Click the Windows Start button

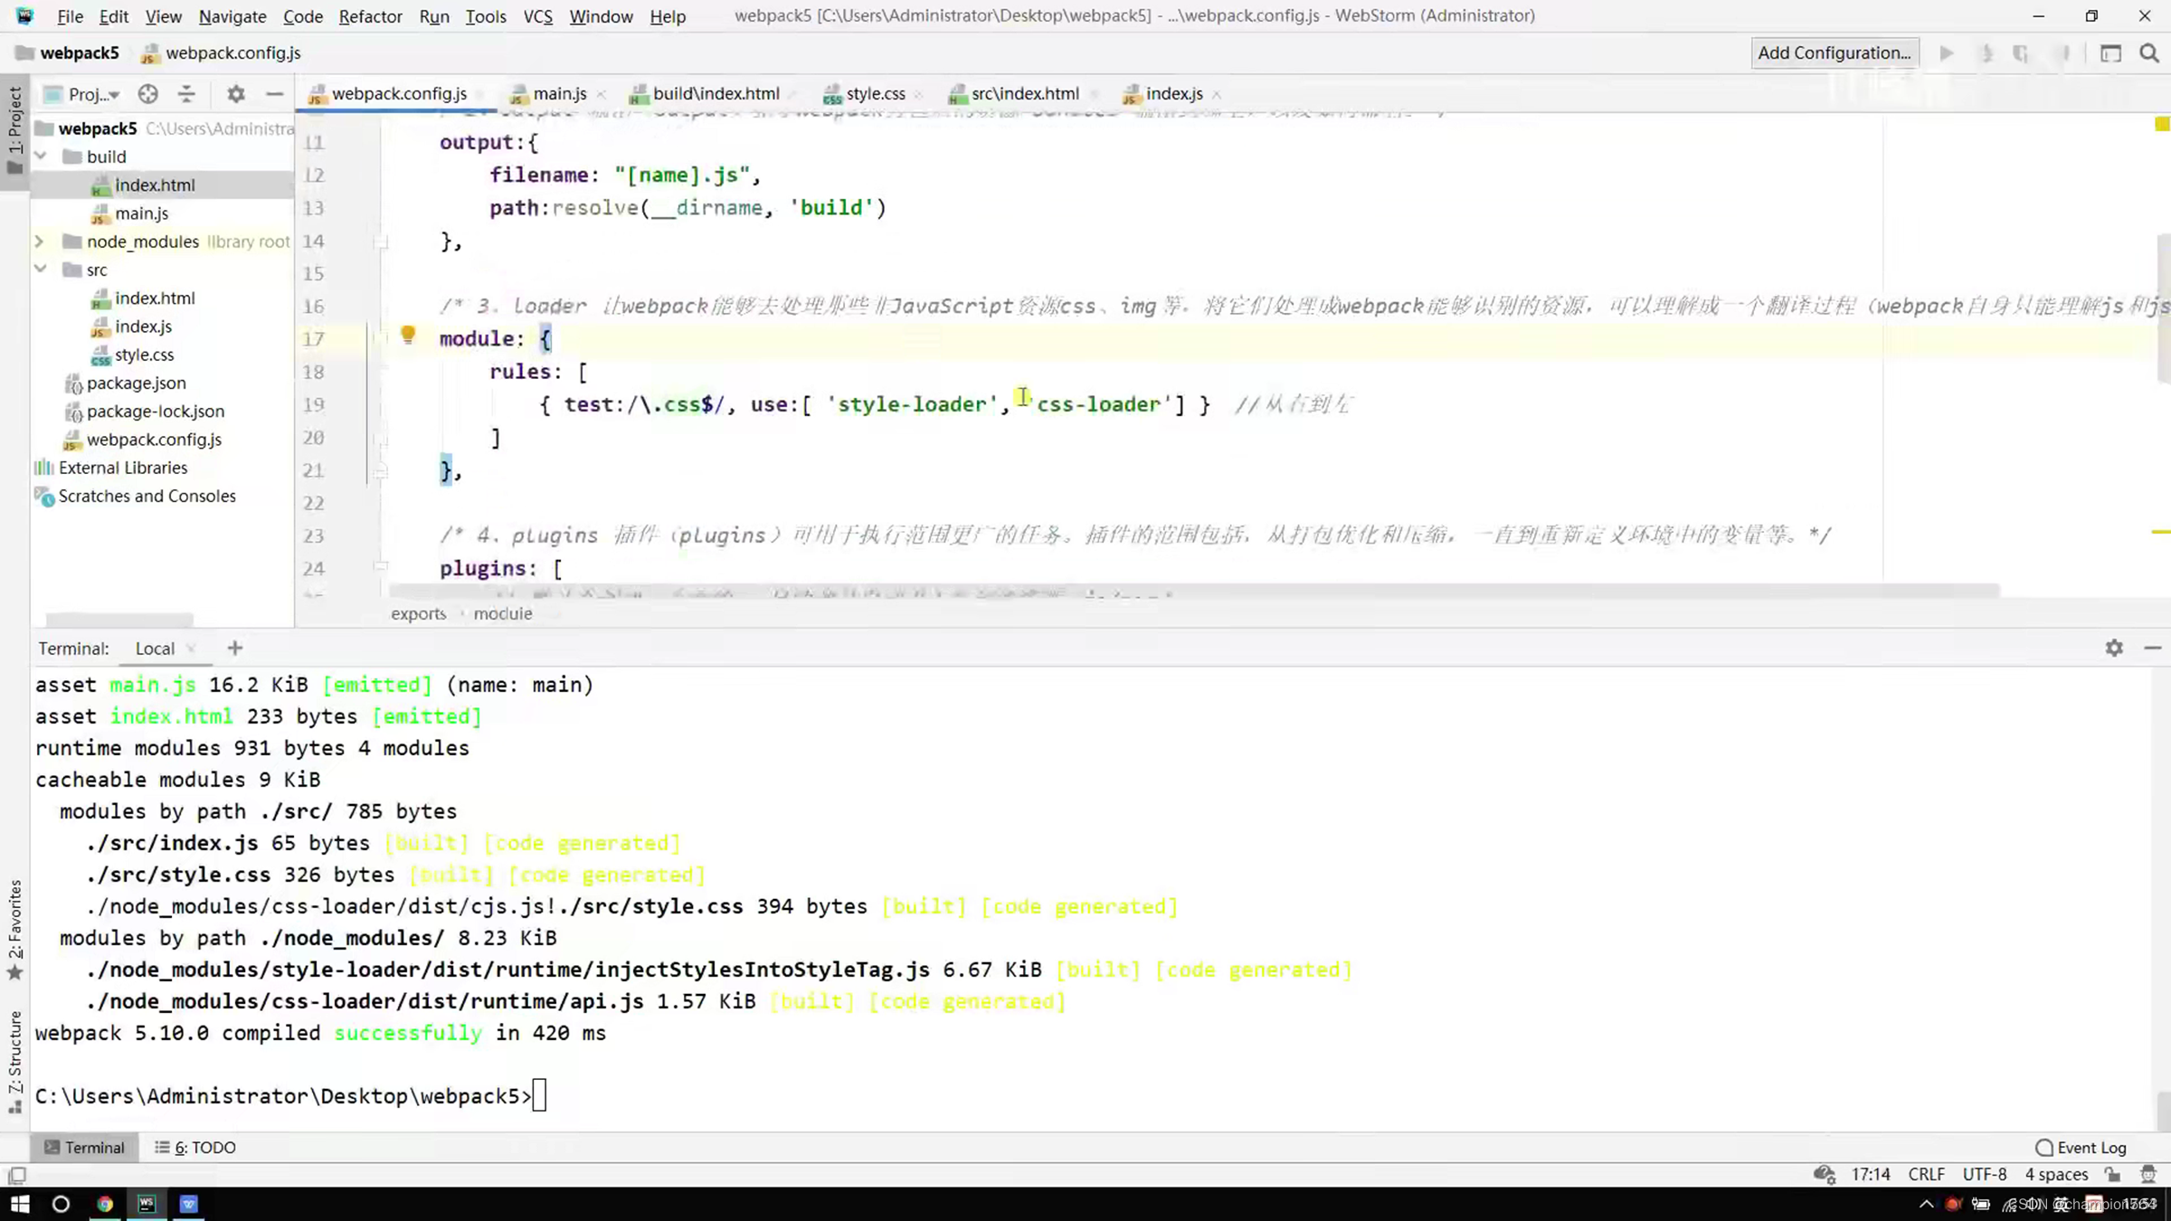(20, 1204)
